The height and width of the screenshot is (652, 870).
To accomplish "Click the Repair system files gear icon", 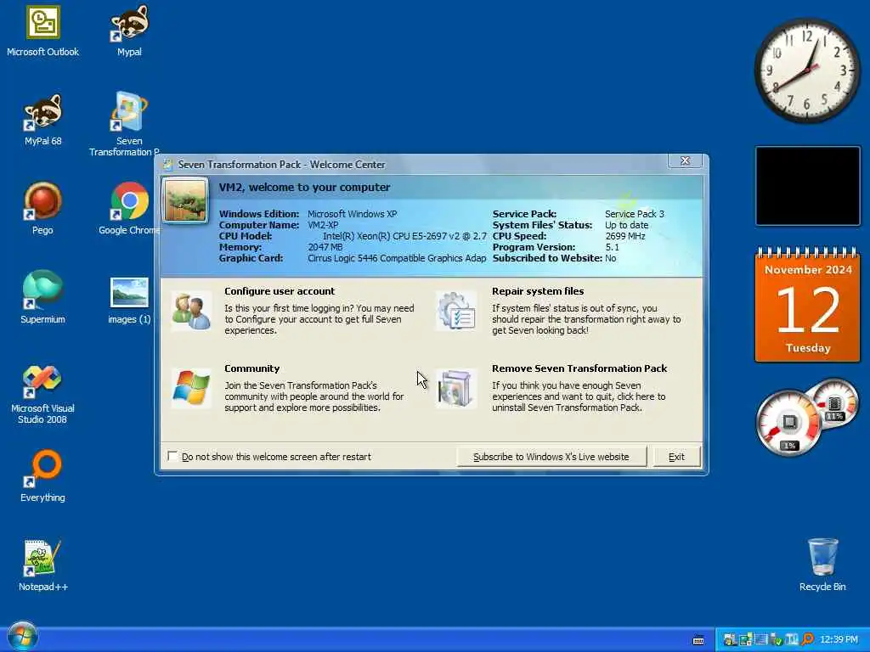I will [455, 311].
